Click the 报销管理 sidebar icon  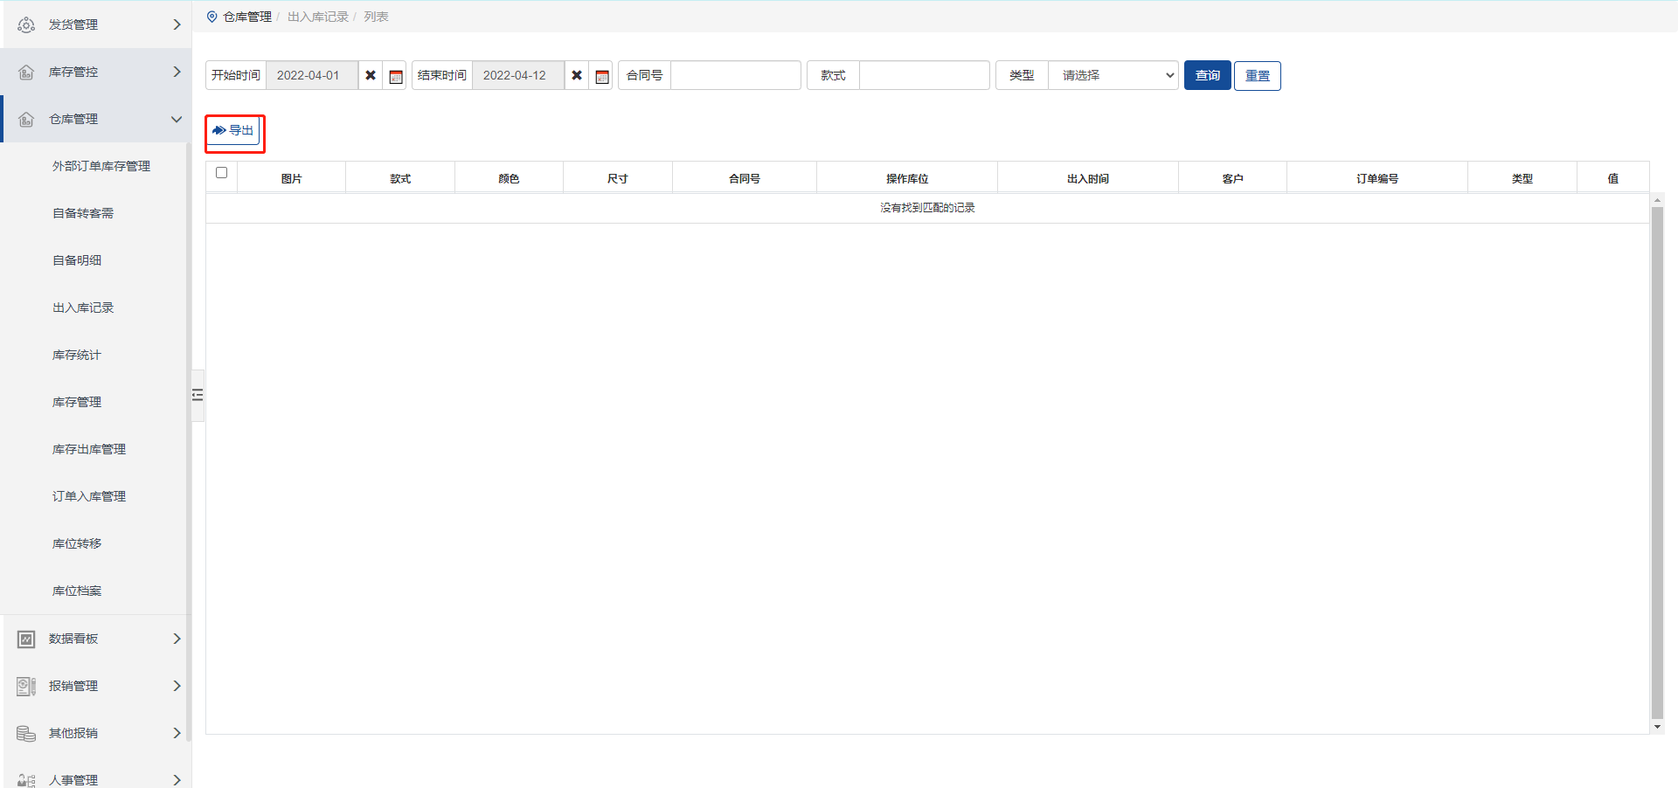[x=26, y=686]
